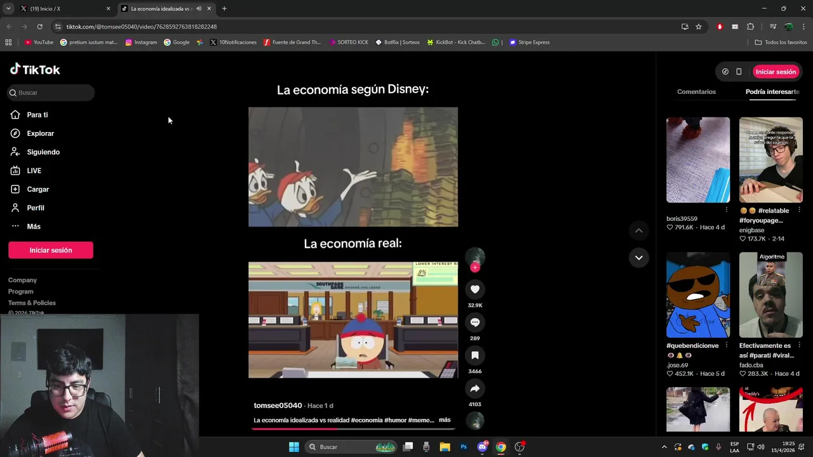Open Discord from the taskbar

pyautogui.click(x=483, y=447)
